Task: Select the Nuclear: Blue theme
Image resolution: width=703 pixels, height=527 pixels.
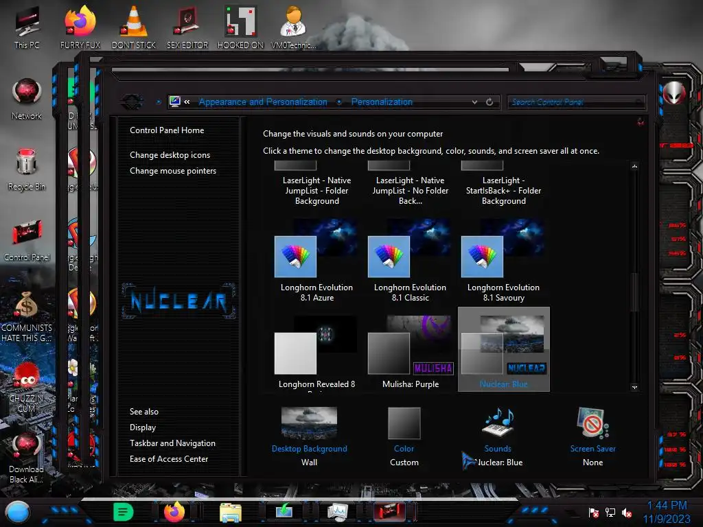Action: point(503,349)
